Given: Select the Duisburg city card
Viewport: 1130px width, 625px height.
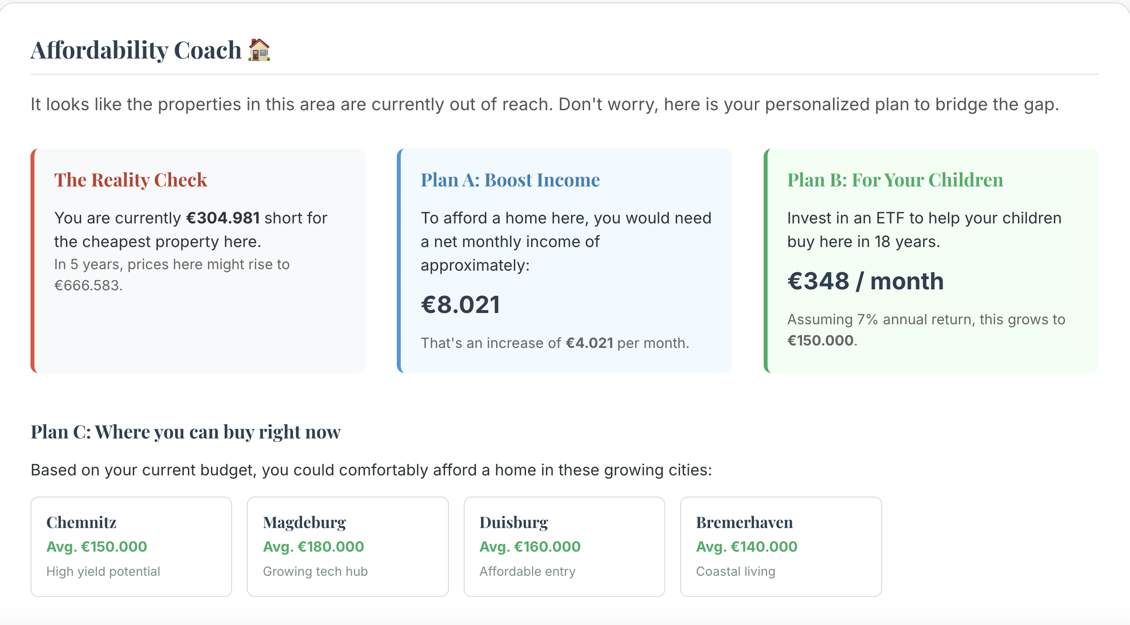Looking at the screenshot, I should (x=564, y=546).
